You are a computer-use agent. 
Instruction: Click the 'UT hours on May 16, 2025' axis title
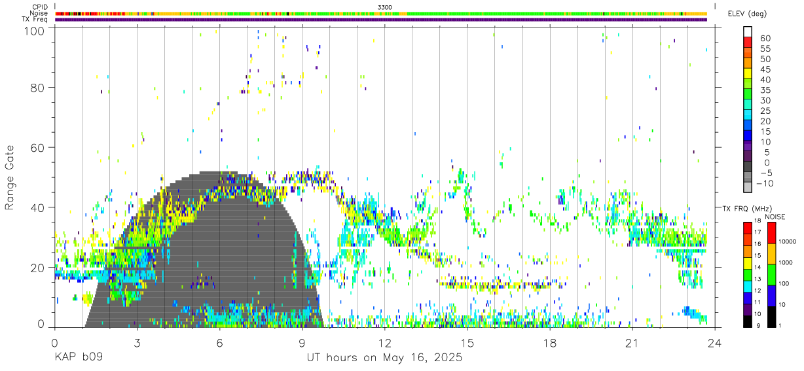[384, 358]
